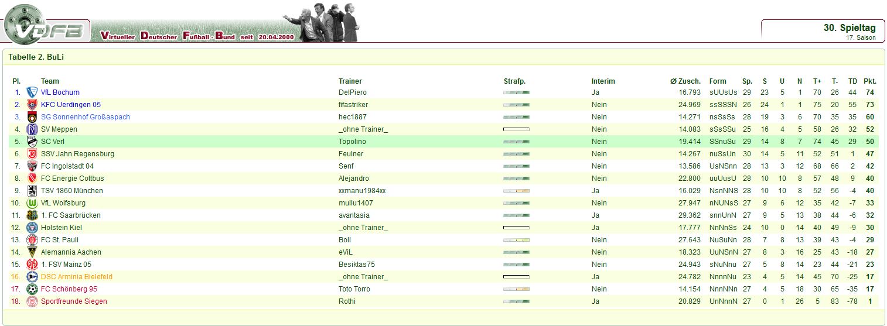Click trainer name DelPiero
The width and height of the screenshot is (887, 326).
[x=353, y=92]
